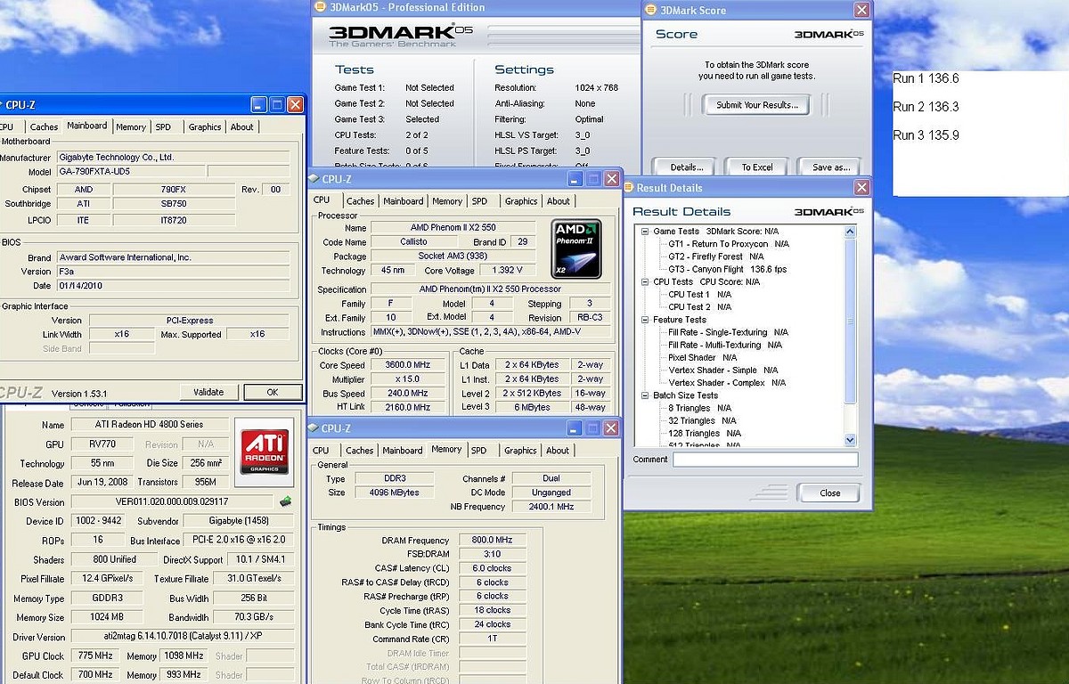The height and width of the screenshot is (684, 1069).
Task: Select the 128 Triangles row
Action: tap(705, 433)
